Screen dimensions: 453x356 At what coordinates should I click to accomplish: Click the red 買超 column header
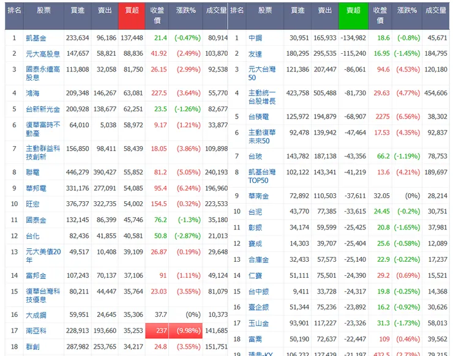pos(132,16)
